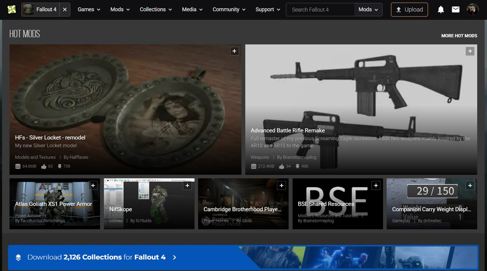The width and height of the screenshot is (487, 271).
Task: Click the plus icon on Silver Locket mod
Action: (234, 51)
